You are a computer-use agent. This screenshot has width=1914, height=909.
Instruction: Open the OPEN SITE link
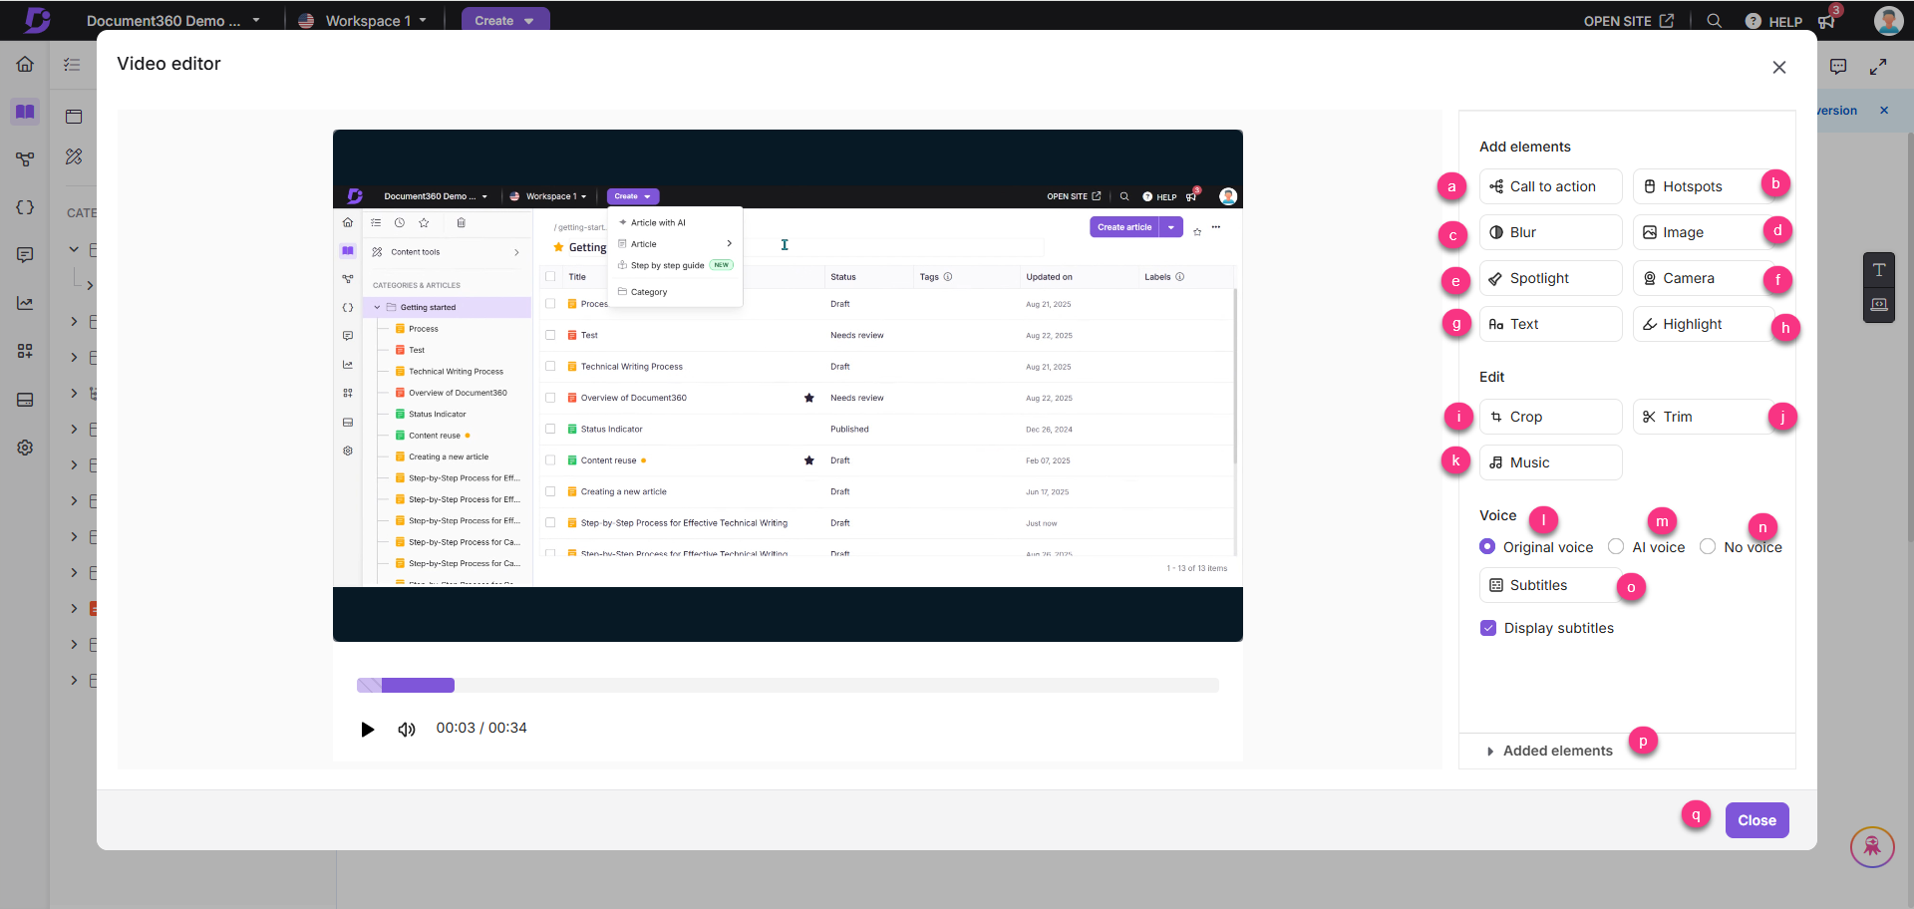pyautogui.click(x=1629, y=21)
